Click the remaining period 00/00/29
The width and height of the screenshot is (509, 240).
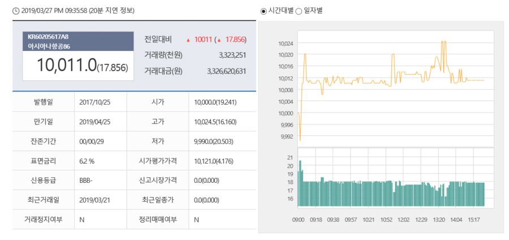point(90,141)
